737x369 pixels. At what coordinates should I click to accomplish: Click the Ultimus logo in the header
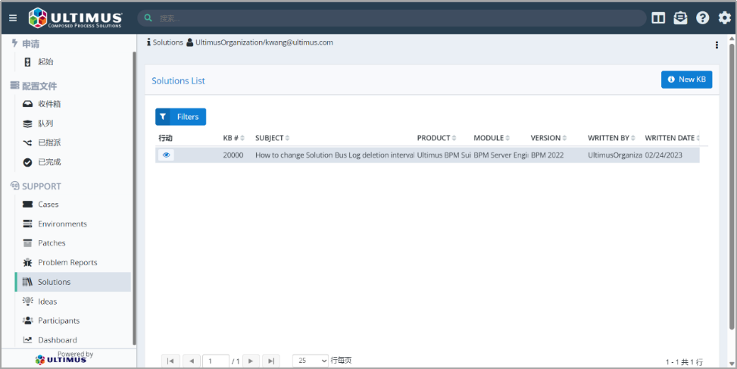click(x=75, y=18)
